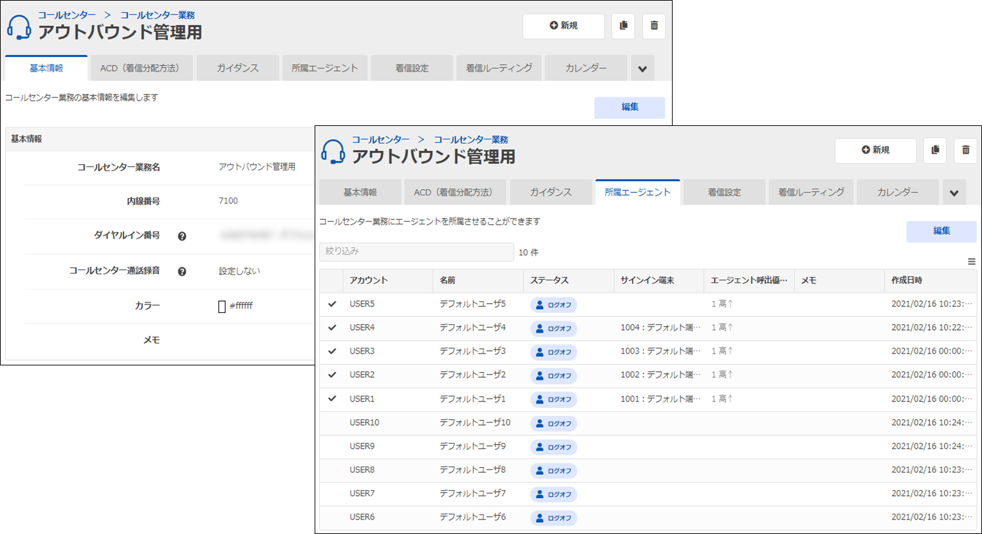Expand more tabs chevron in the back window
The height and width of the screenshot is (534, 982).
tap(642, 68)
